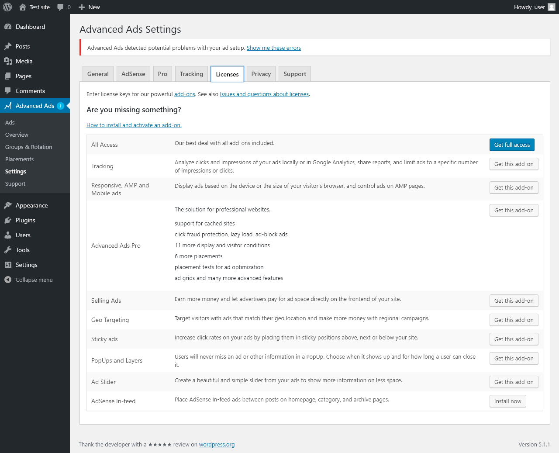
Task: Click Get full access button
Action: (512, 145)
